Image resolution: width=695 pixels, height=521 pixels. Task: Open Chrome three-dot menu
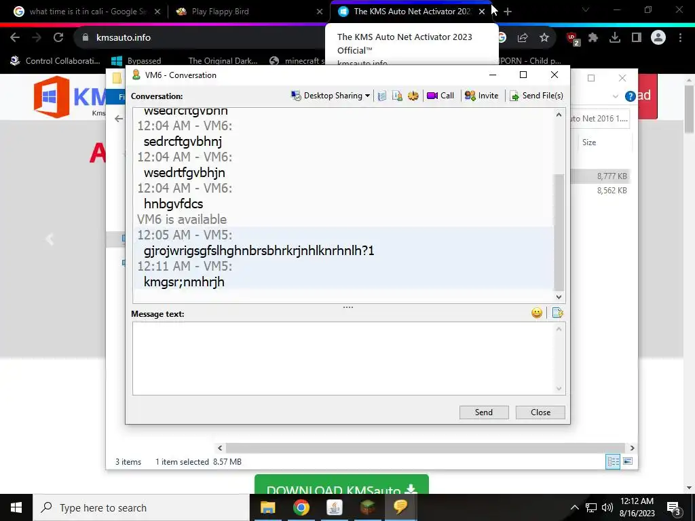(x=680, y=38)
